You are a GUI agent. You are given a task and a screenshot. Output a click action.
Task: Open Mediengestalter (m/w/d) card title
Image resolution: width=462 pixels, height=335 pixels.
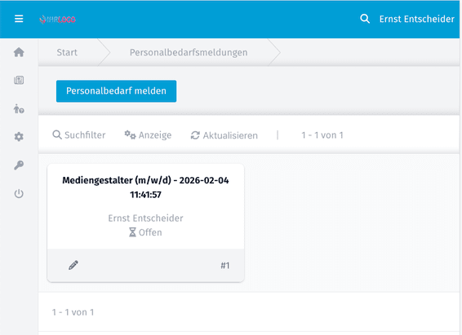pos(145,187)
